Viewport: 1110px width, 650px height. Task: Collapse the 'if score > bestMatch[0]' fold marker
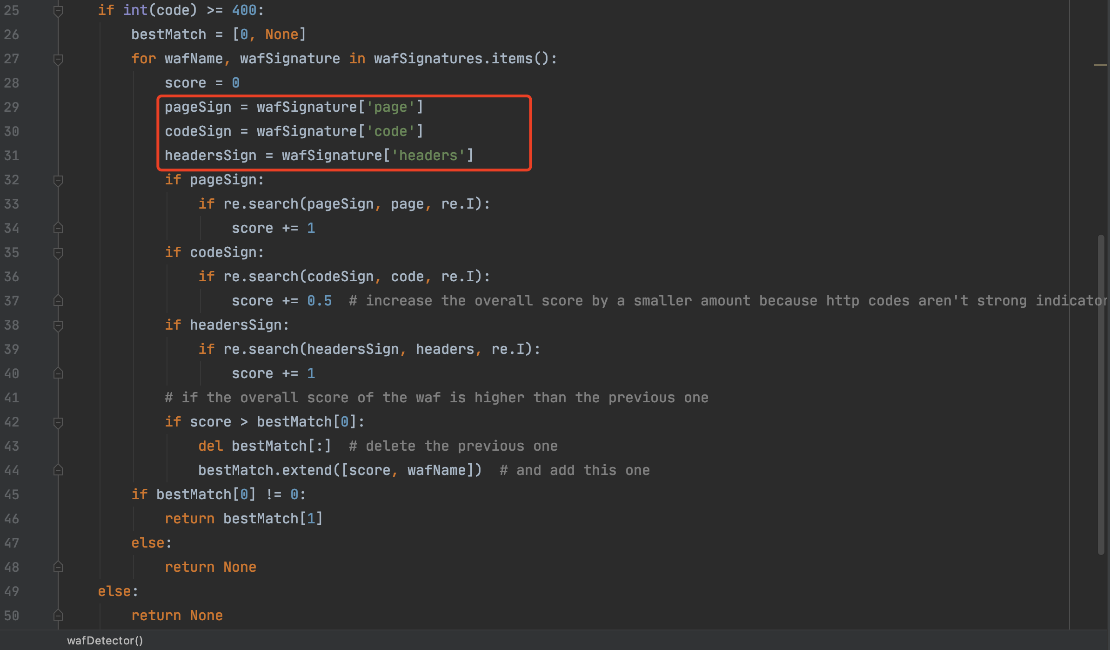tap(58, 422)
